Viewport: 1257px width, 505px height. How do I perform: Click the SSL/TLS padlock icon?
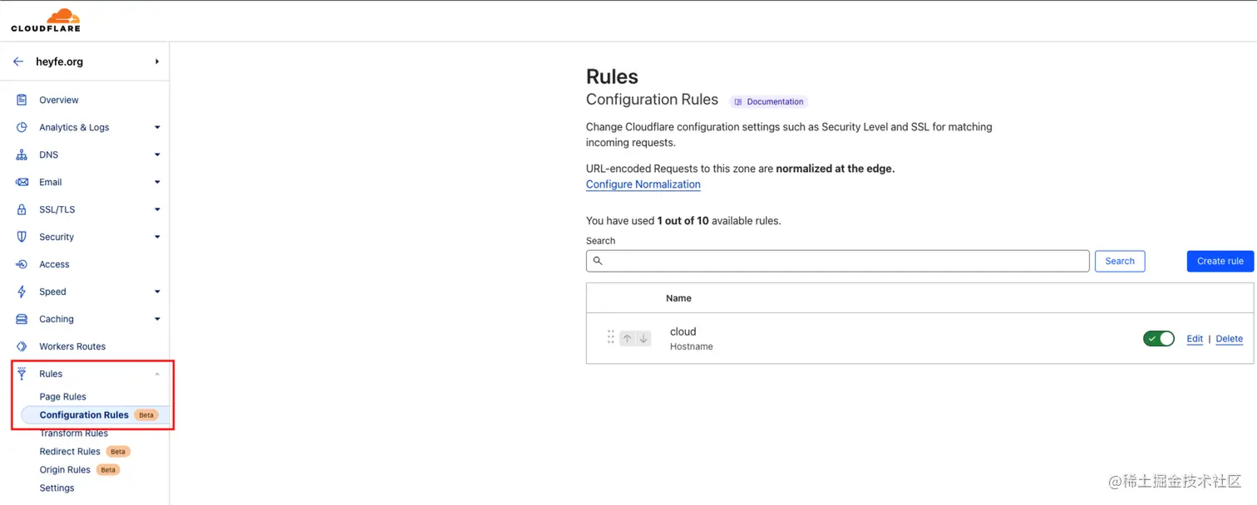pyautogui.click(x=22, y=209)
